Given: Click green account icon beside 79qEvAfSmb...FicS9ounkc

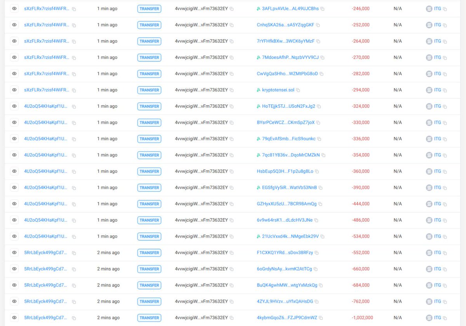Looking at the screenshot, I should 259,139.
